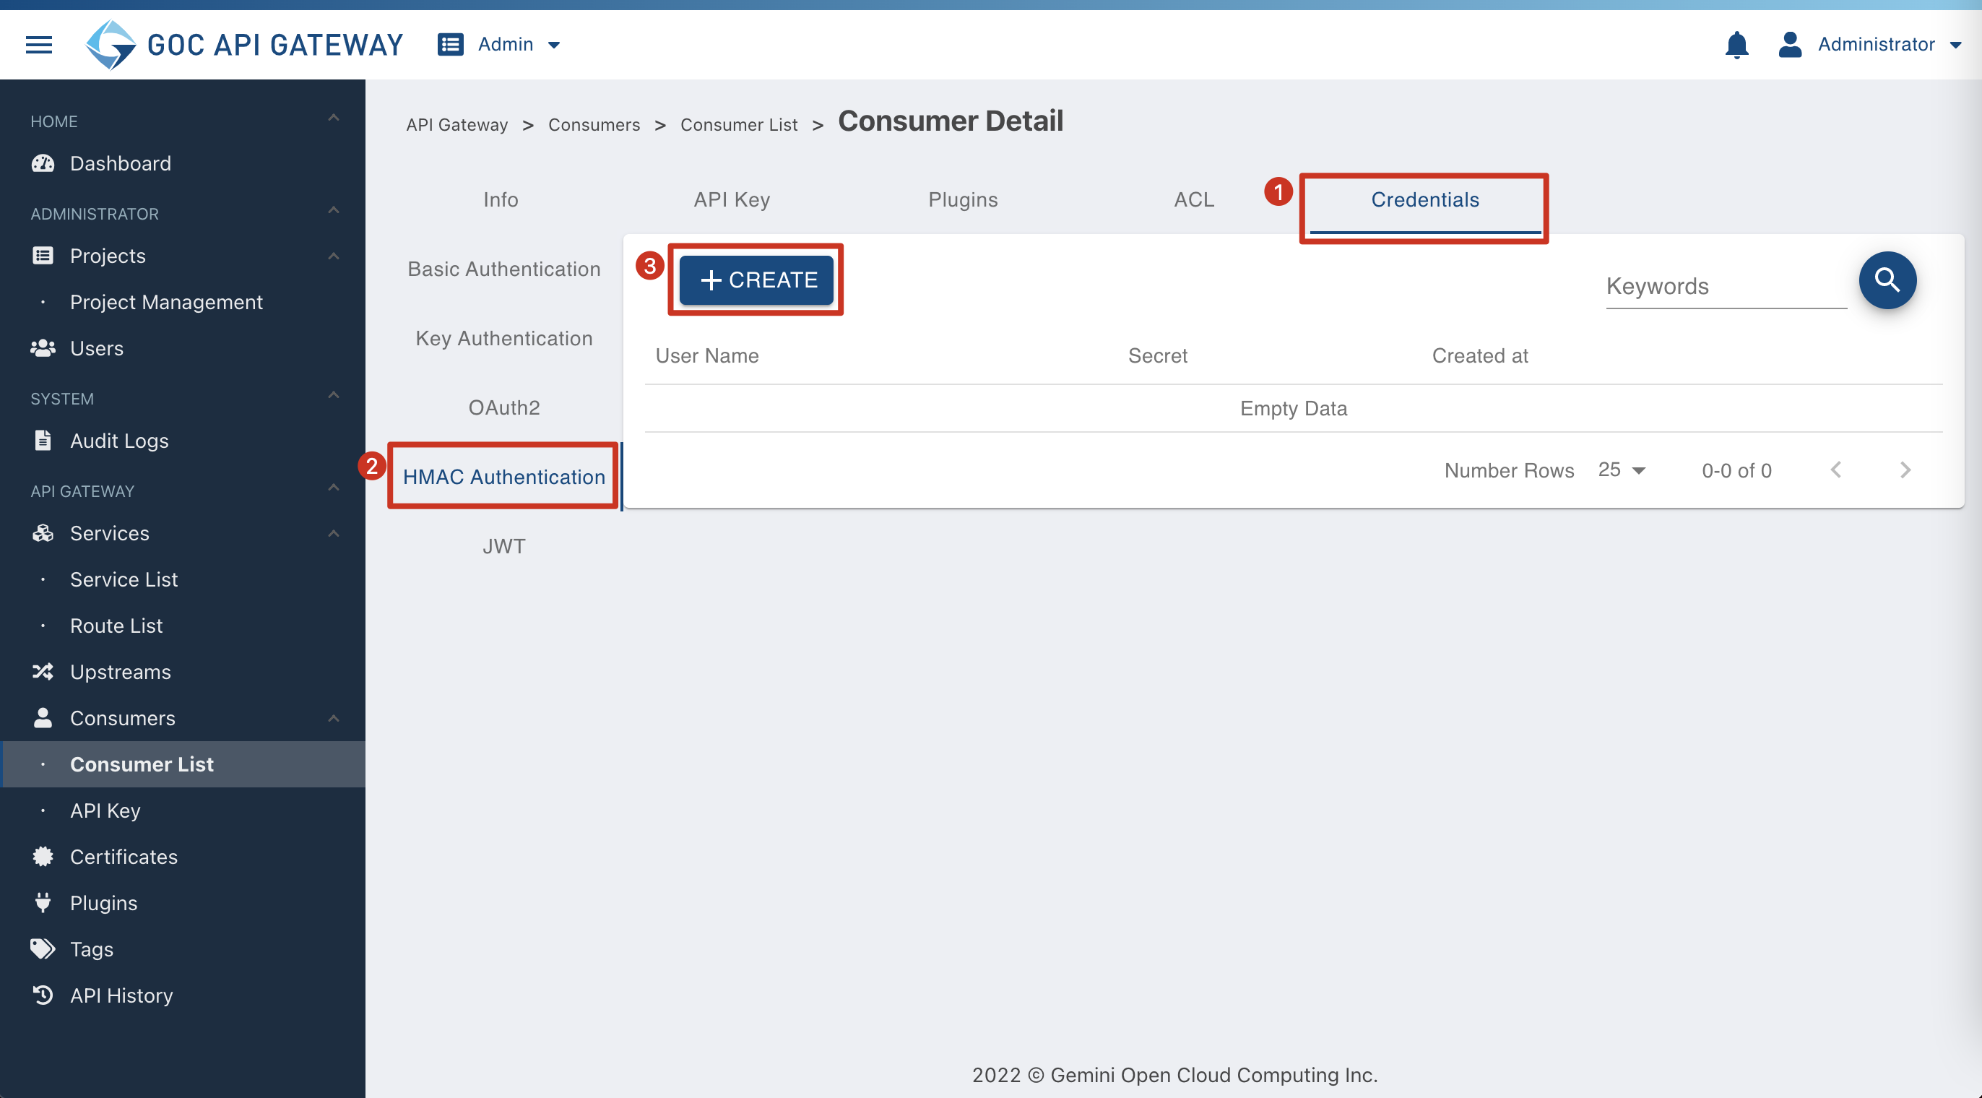
Task: Switch to the Plugins tab
Action: point(963,199)
